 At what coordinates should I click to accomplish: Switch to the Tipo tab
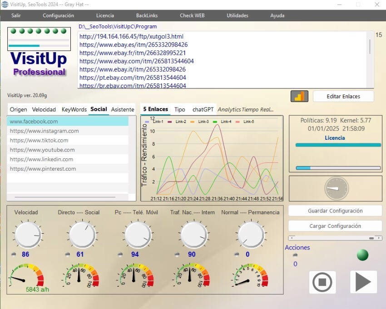(180, 109)
